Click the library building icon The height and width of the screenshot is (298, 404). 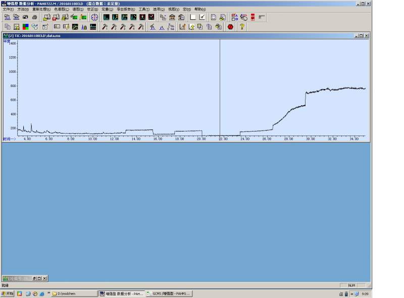pyautogui.click(x=172, y=17)
